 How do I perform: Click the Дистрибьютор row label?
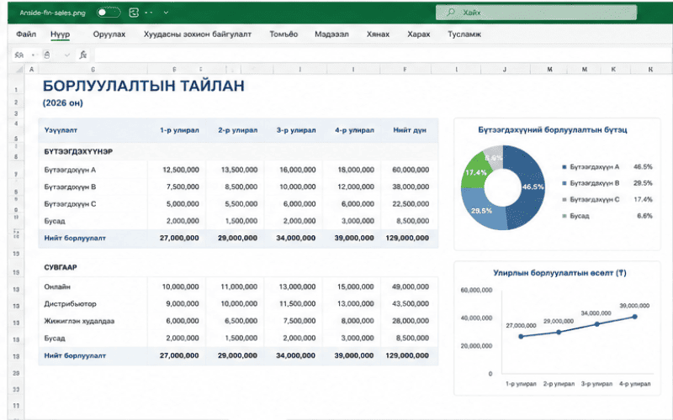pyautogui.click(x=70, y=304)
